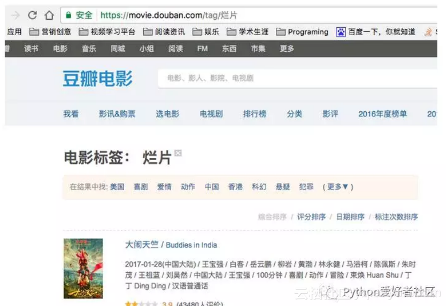This screenshot has width=447, height=306.
Task: Open the 选电影 tab
Action: (167, 114)
